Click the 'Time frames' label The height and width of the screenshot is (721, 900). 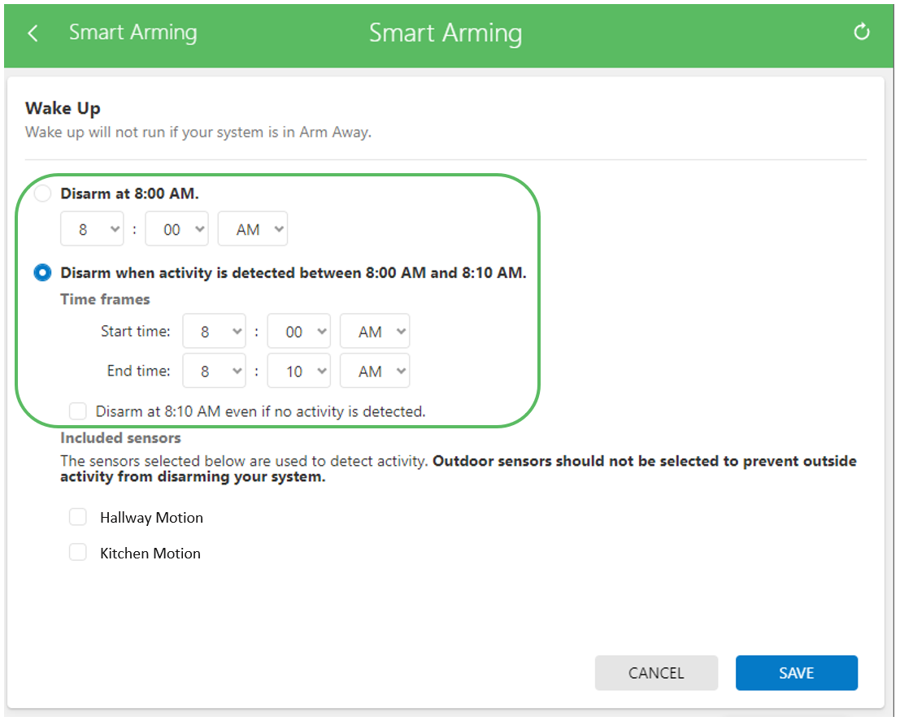pos(105,299)
